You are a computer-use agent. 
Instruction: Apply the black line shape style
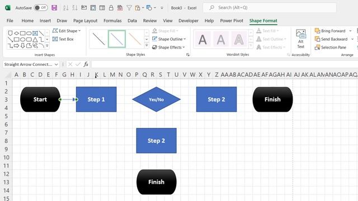click(98, 39)
